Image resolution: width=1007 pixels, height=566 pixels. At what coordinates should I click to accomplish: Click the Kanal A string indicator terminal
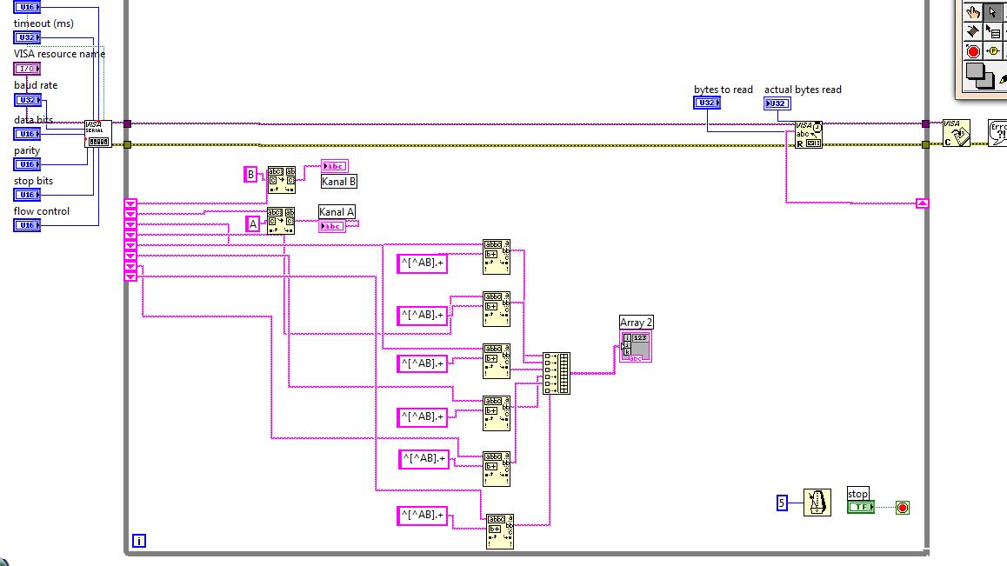pos(332,226)
